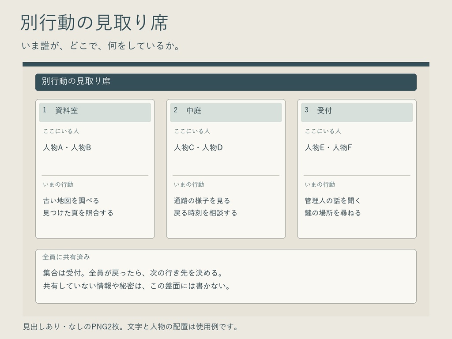
Task: Click the line 通路の様子を見る
Action: pos(202,201)
